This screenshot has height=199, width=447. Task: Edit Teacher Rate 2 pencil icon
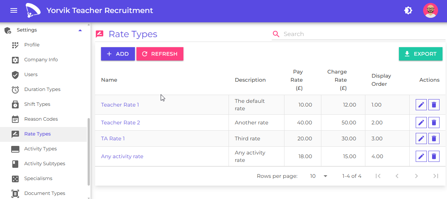[x=421, y=123]
